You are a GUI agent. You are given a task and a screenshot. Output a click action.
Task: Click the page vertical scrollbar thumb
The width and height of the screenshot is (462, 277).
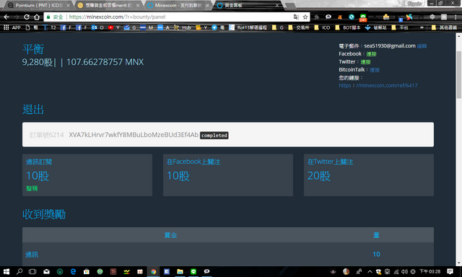(x=459, y=75)
